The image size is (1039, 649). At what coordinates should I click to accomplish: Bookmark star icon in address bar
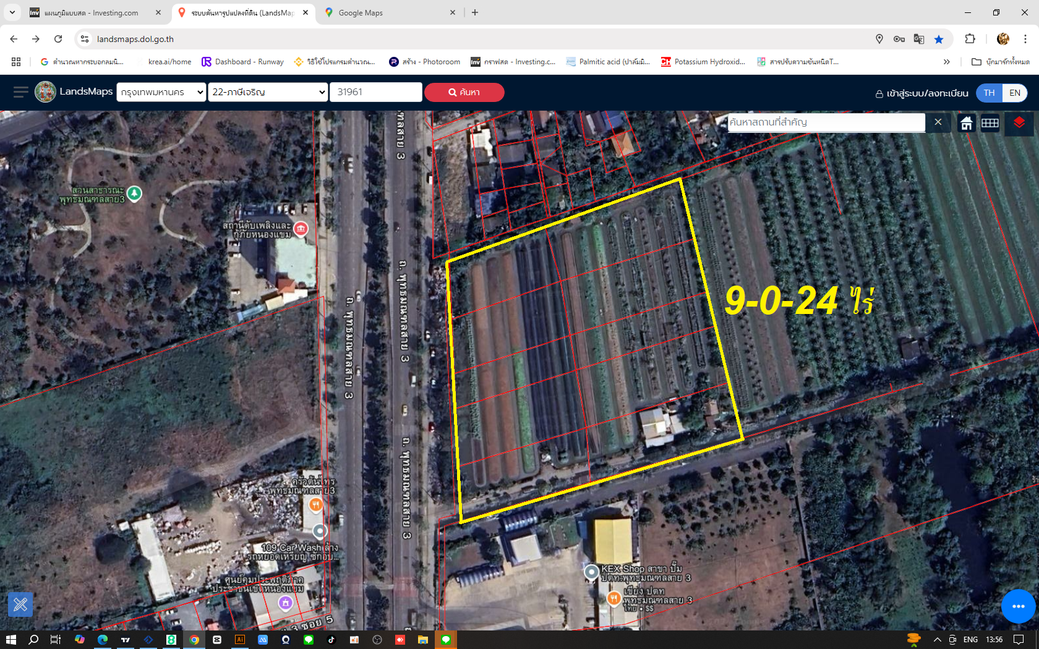(x=939, y=39)
